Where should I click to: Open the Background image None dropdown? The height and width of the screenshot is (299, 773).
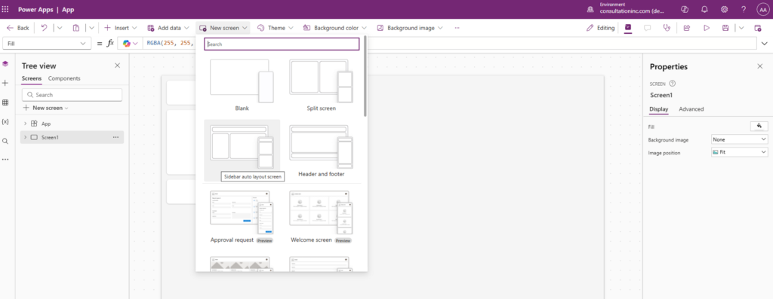coord(740,139)
